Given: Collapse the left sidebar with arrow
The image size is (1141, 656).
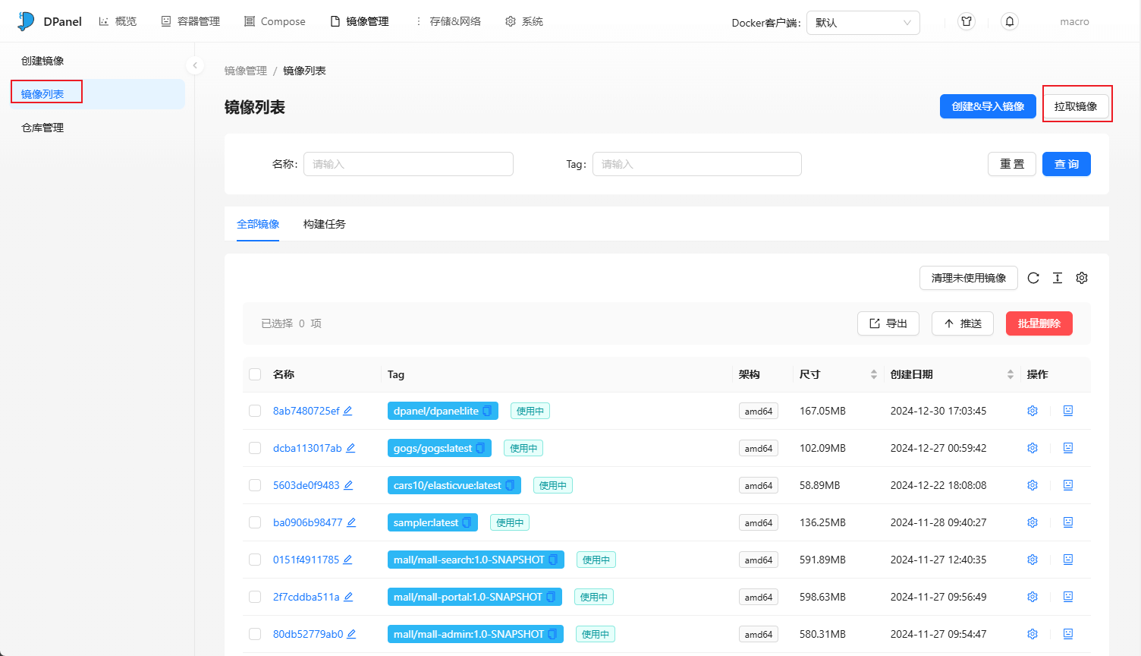Looking at the screenshot, I should coord(195,65).
